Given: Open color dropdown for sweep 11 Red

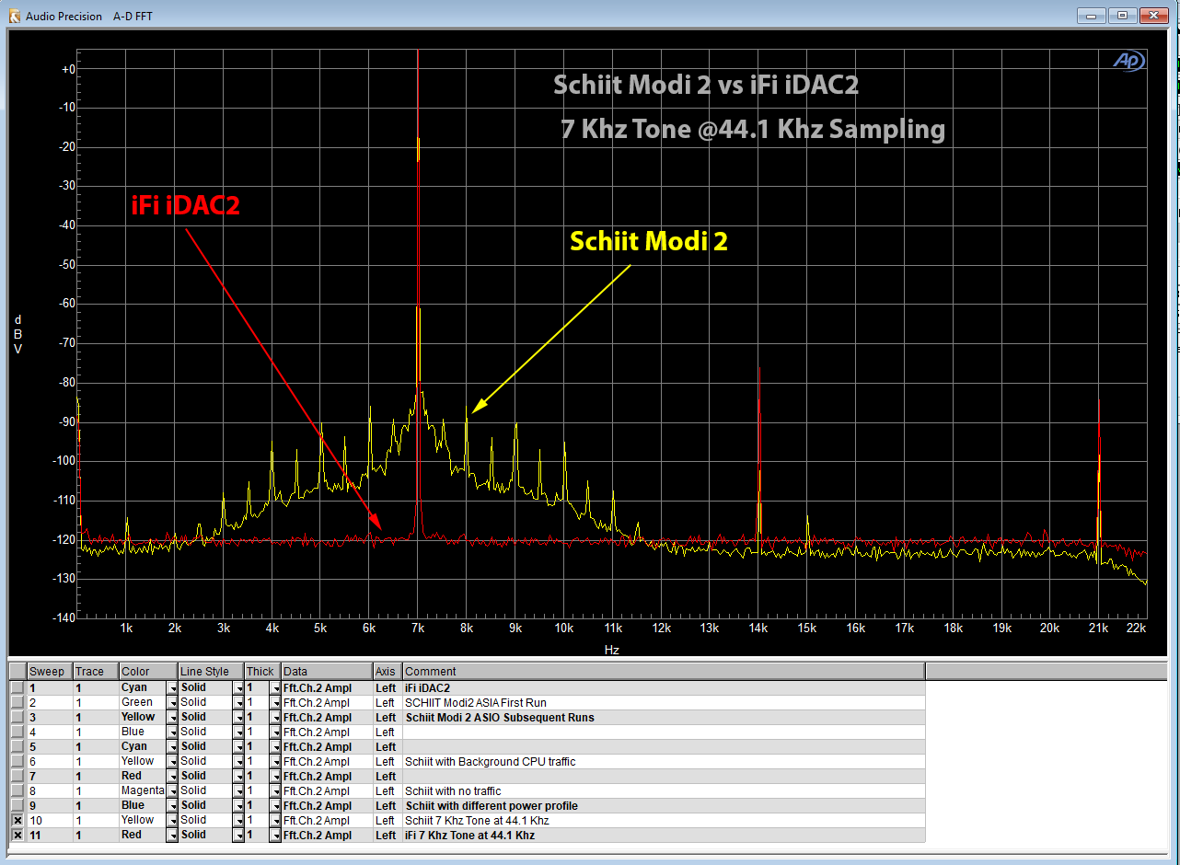Looking at the screenshot, I should [x=171, y=835].
